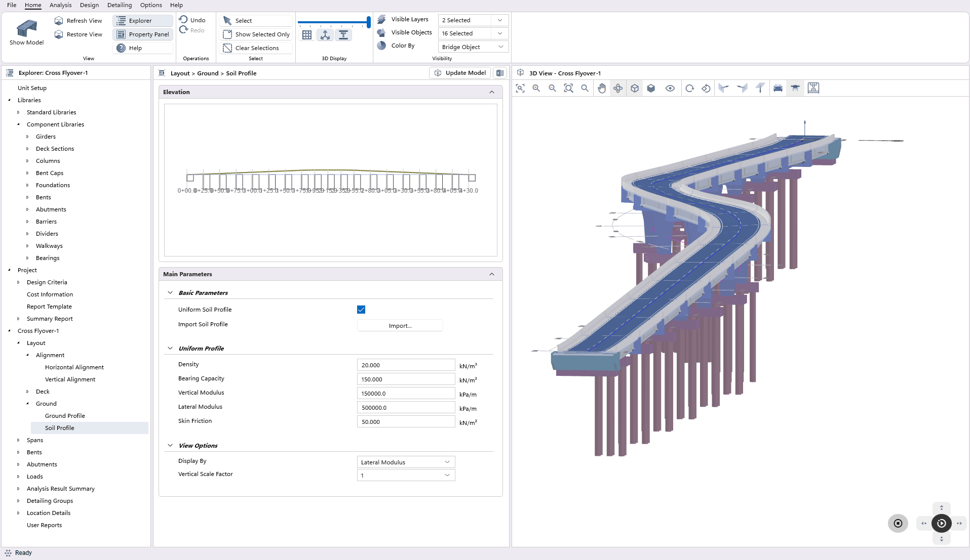Click the Import... button
This screenshot has width=970, height=560.
pyautogui.click(x=400, y=326)
